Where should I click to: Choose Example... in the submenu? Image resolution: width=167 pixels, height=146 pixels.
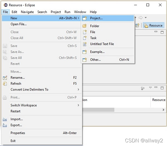pos(108,52)
